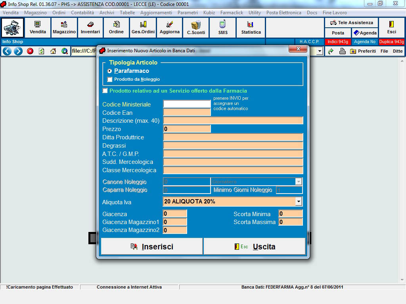Open the Farmaclick menu
Viewport: 406px width, 304px height.
[x=232, y=13]
